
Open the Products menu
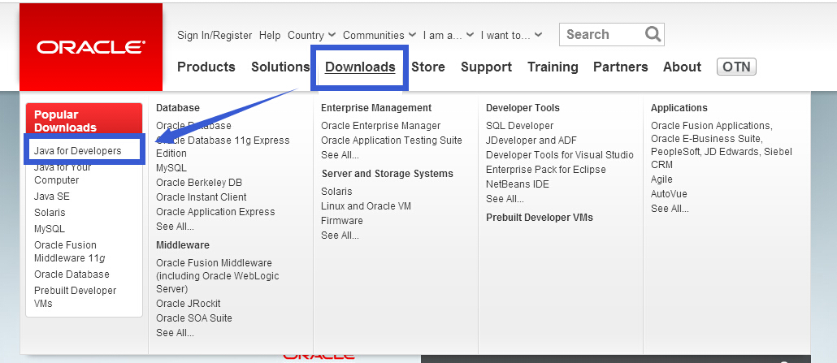(x=206, y=67)
